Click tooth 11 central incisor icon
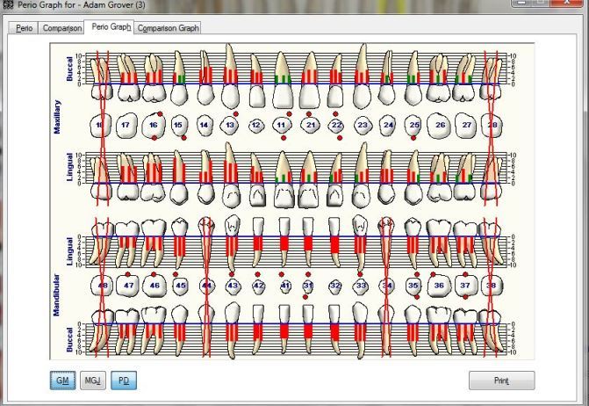Screen dimensions: 589x406 283,126
